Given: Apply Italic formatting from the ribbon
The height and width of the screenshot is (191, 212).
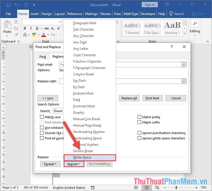Looking at the screenshot, I should (30, 28).
